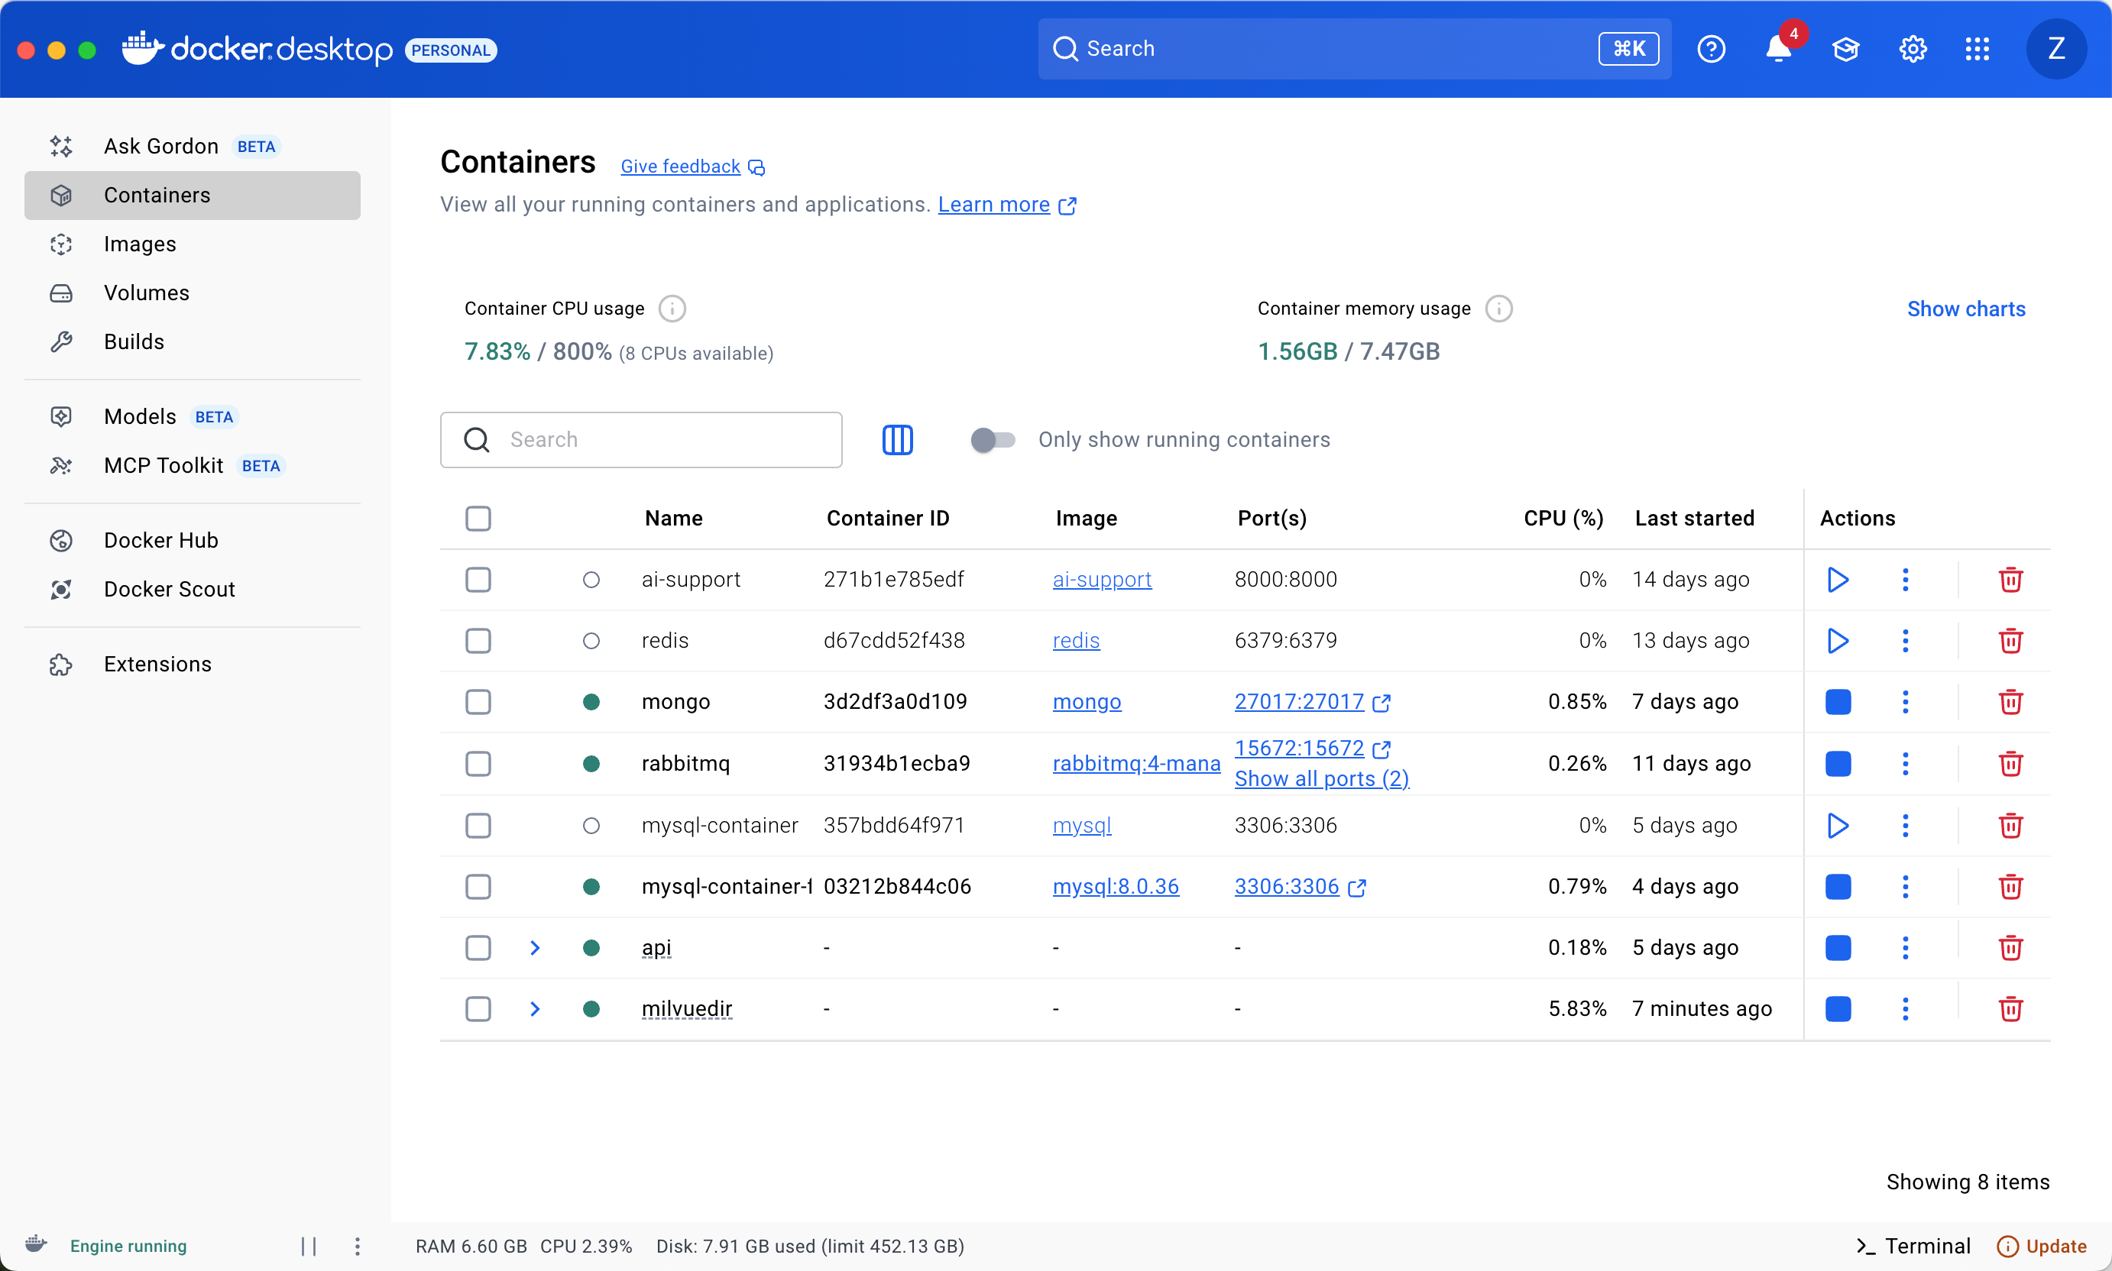Stop the api container group
2112x1271 pixels.
click(x=1838, y=948)
